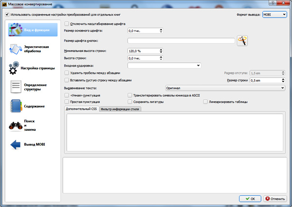The height and width of the screenshot is (207, 292).
Task: Select the Вывод MOBI arrow icon
Action: (15, 144)
